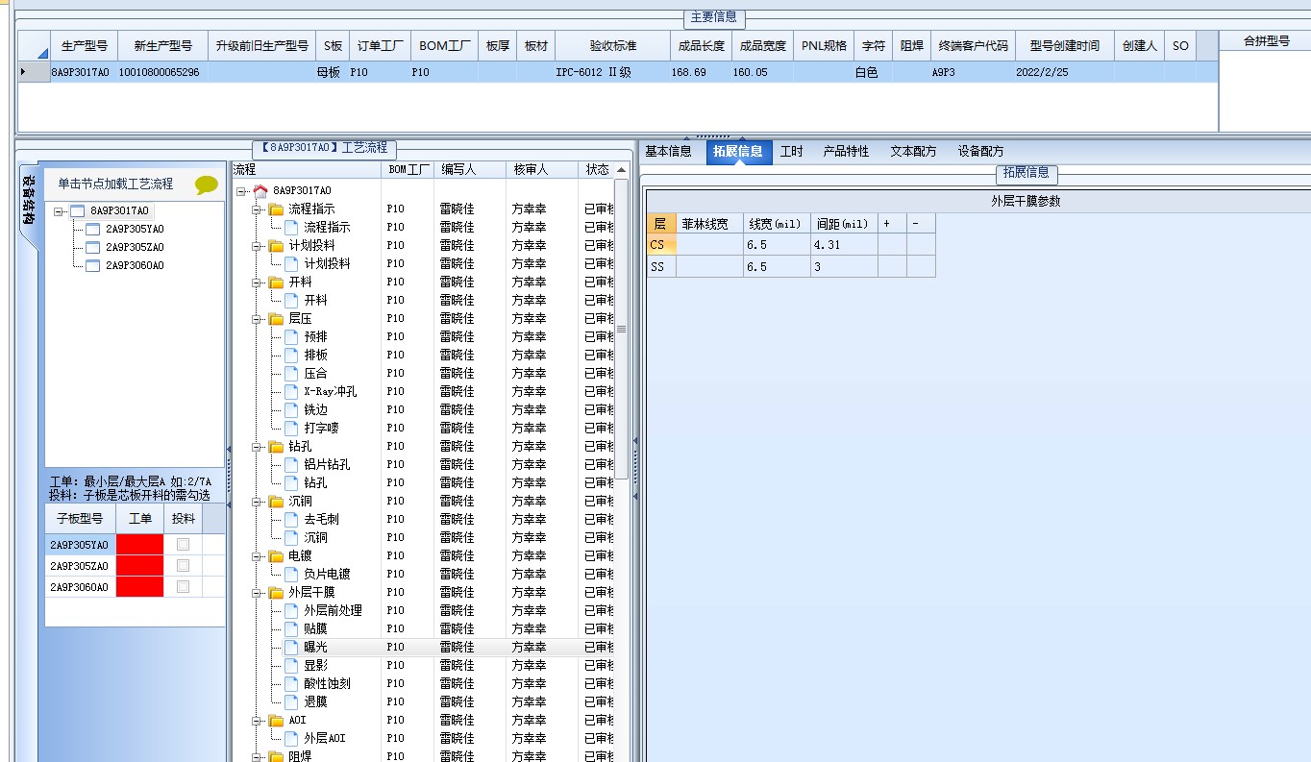This screenshot has width=1311, height=762.
Task: Click the document icon next to 铣边
Action: pyautogui.click(x=291, y=410)
